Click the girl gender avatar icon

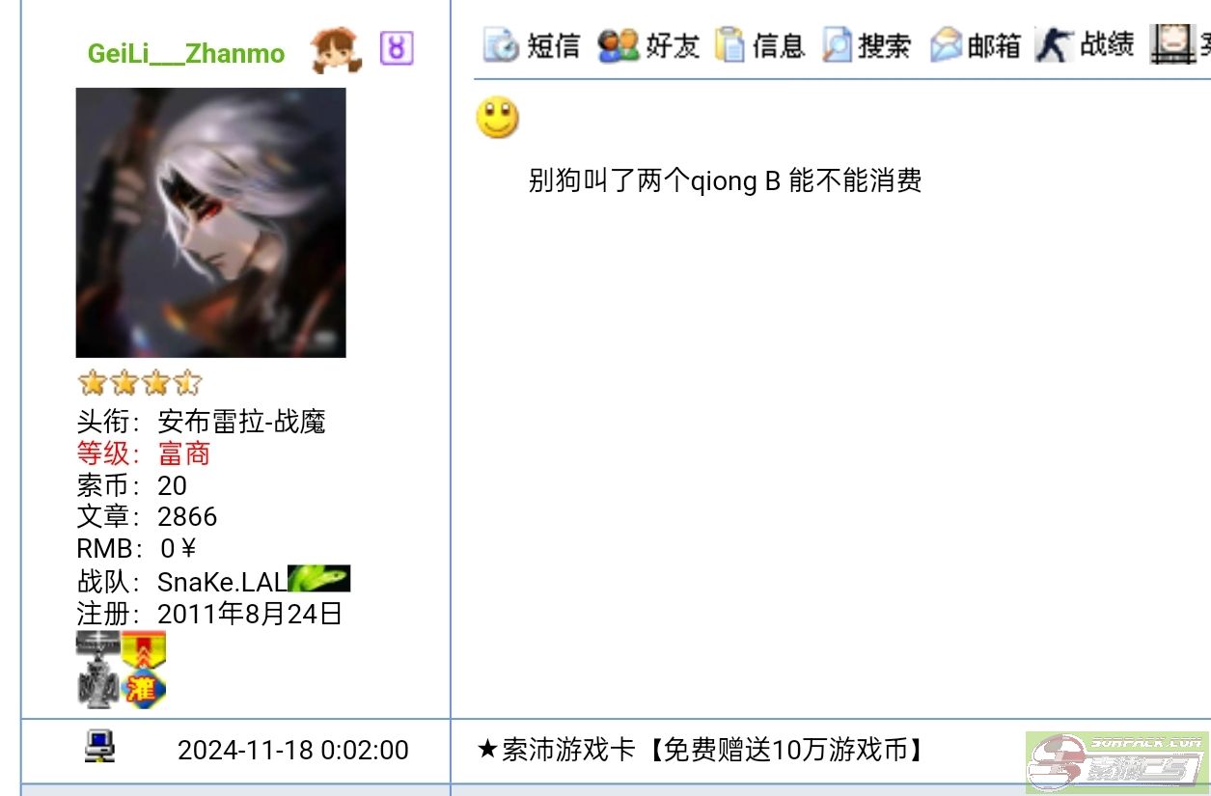click(x=337, y=50)
